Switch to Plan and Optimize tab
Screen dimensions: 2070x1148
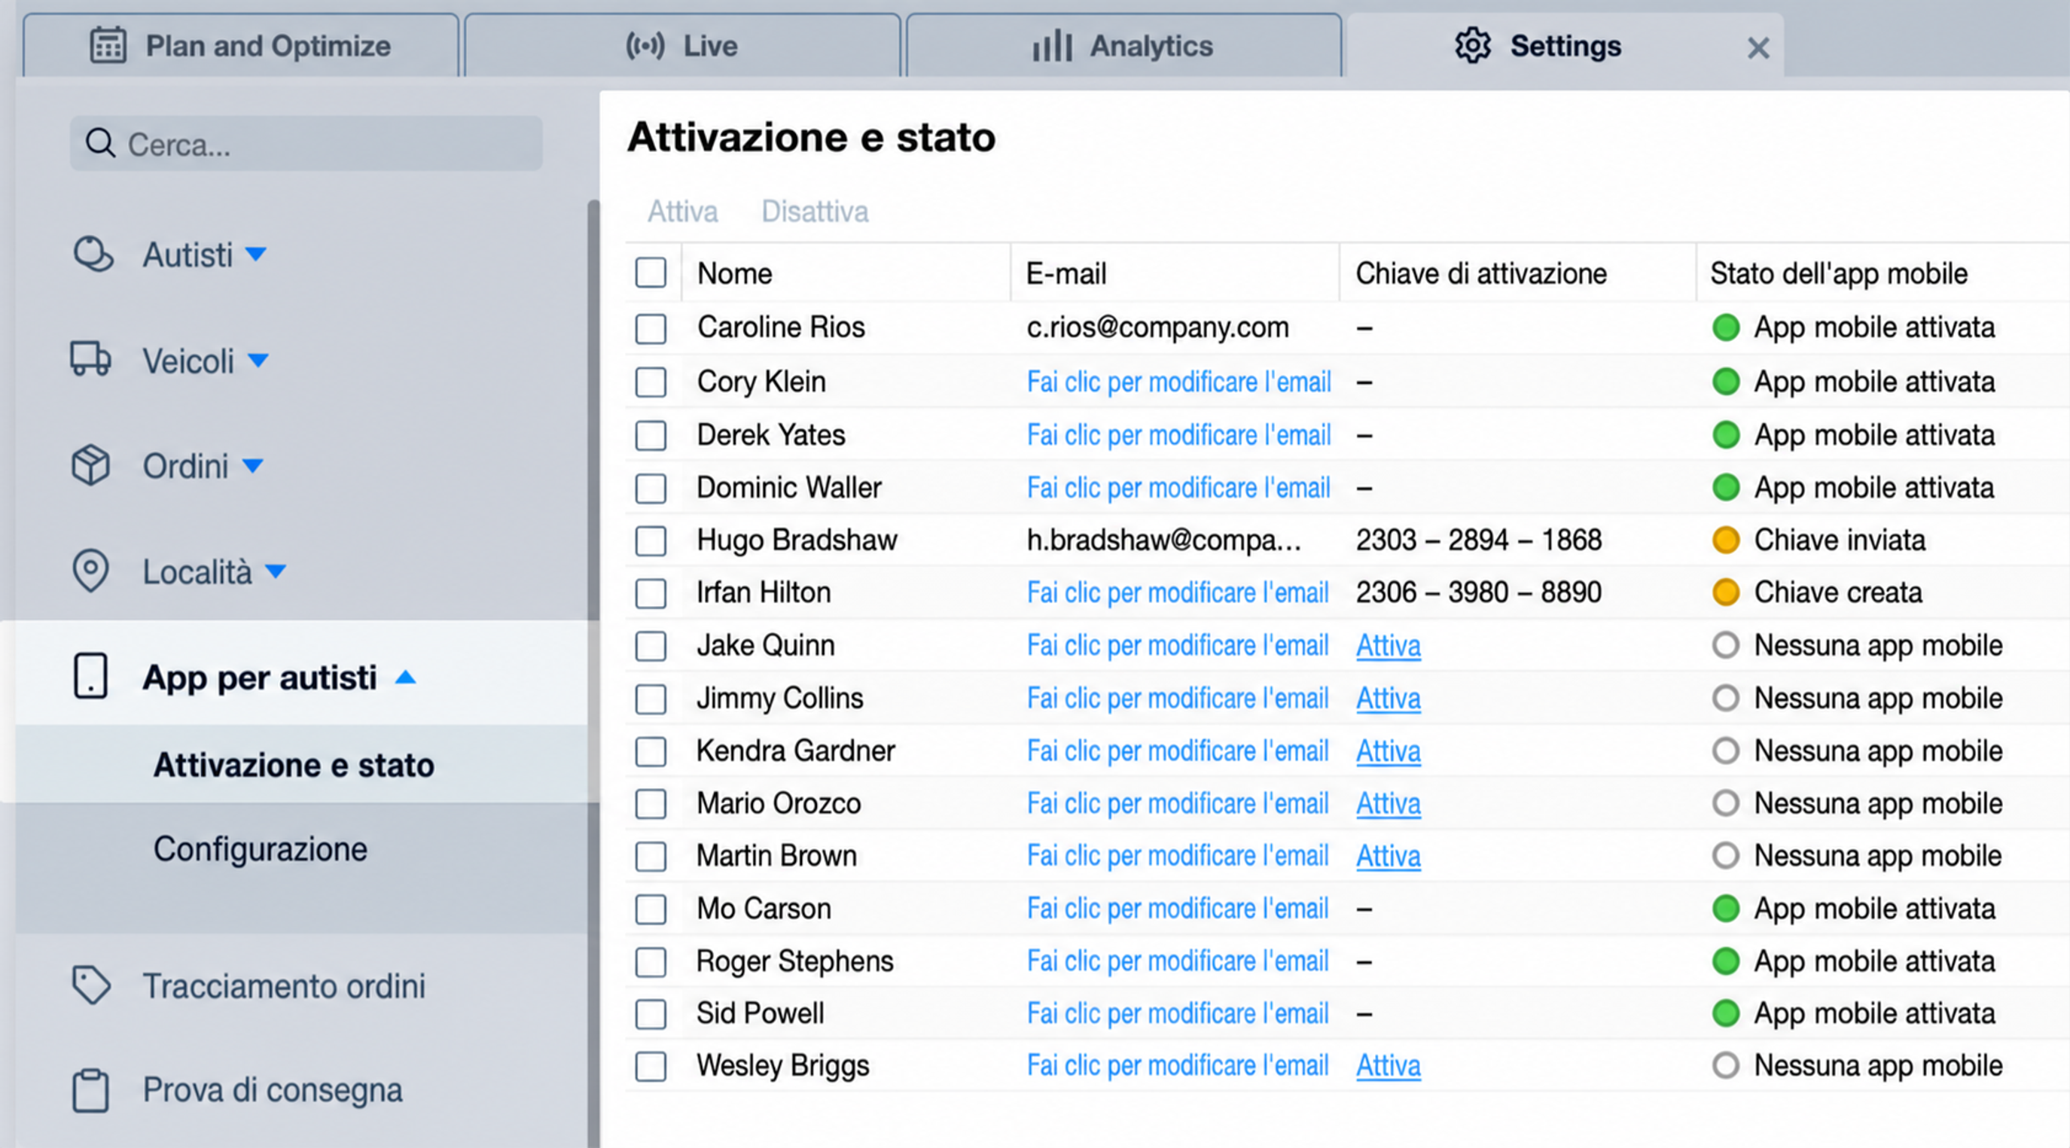click(241, 46)
